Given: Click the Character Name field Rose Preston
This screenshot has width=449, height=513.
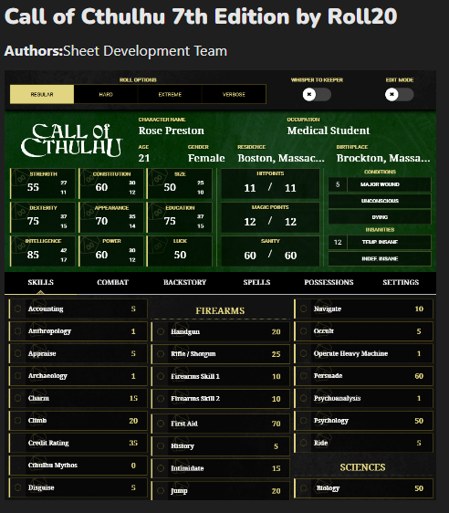Looking at the screenshot, I should (x=171, y=131).
